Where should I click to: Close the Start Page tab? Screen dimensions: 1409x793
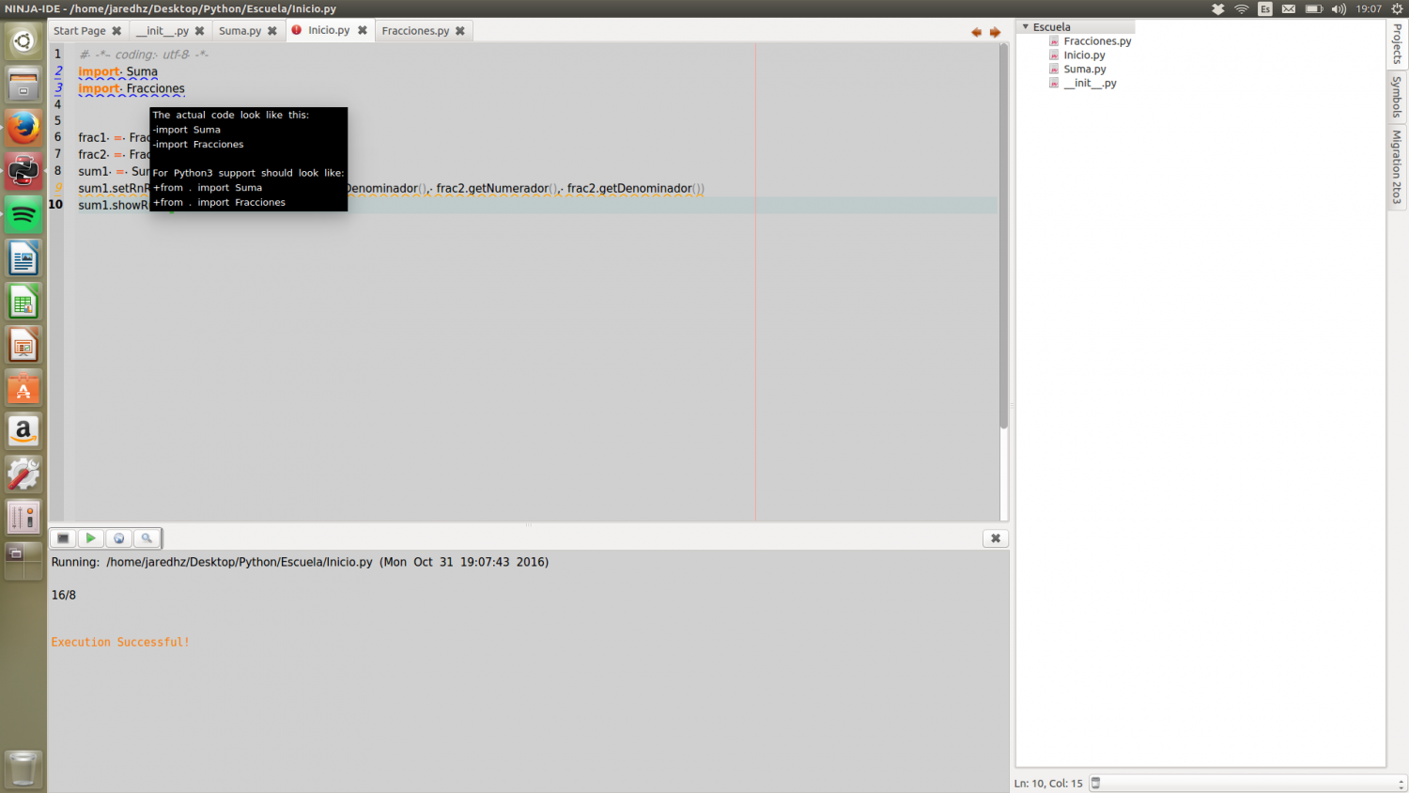(116, 31)
